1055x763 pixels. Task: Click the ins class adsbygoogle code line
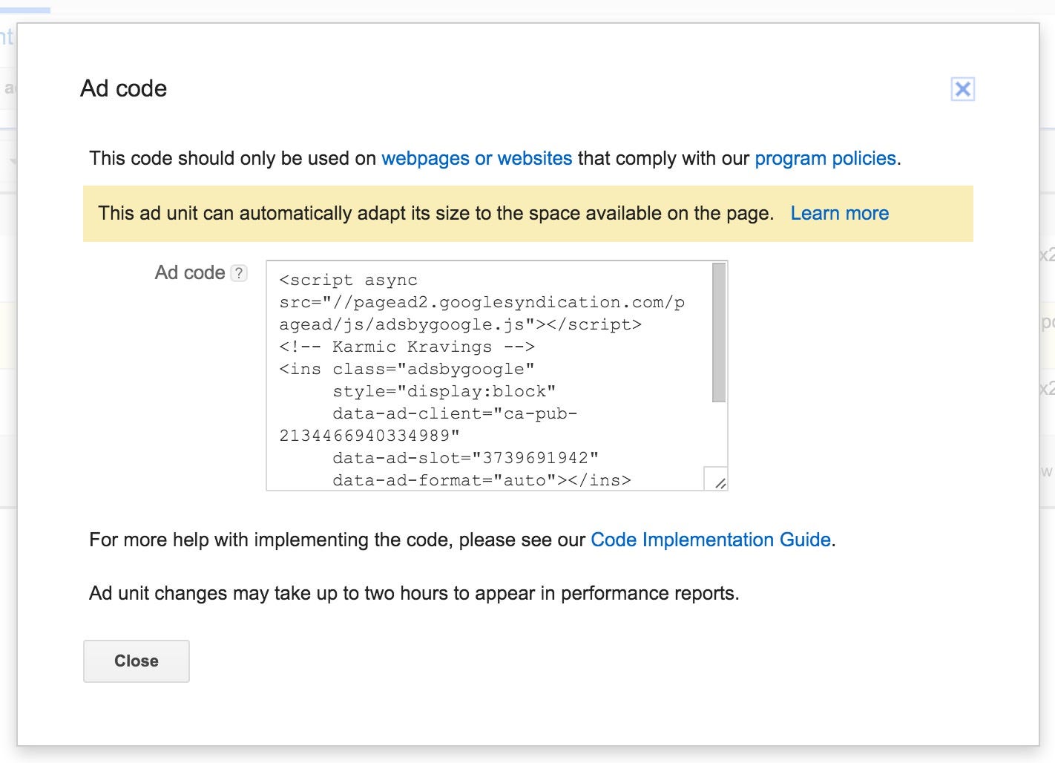tap(407, 369)
